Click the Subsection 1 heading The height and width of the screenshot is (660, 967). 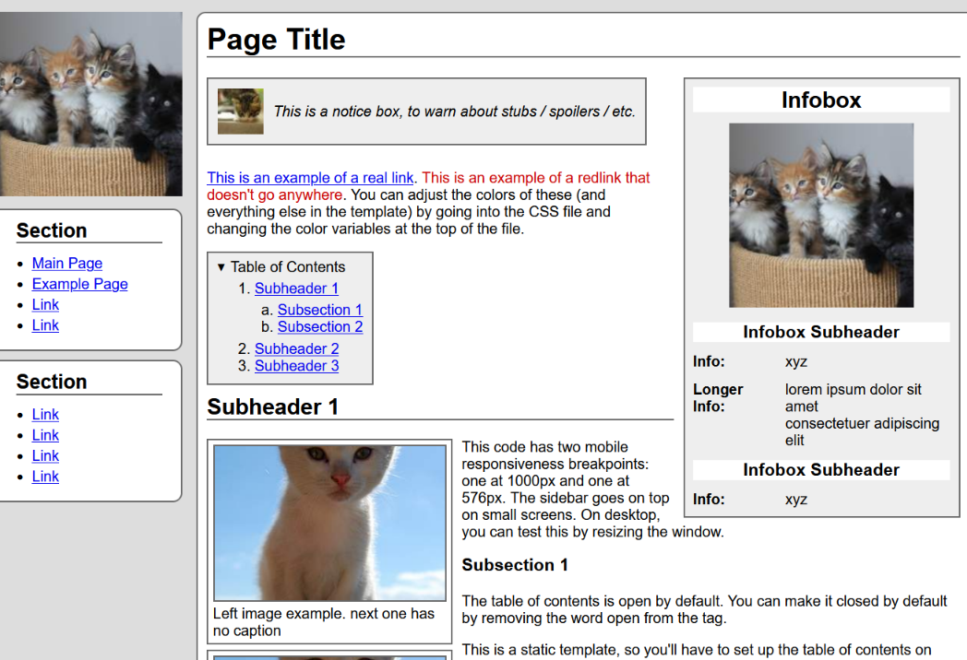tap(515, 565)
